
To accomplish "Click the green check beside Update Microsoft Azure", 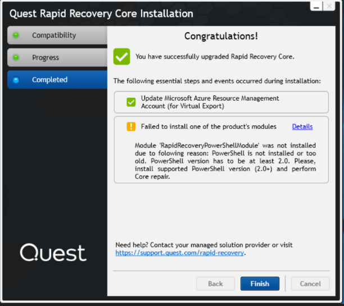I will pos(131,102).
